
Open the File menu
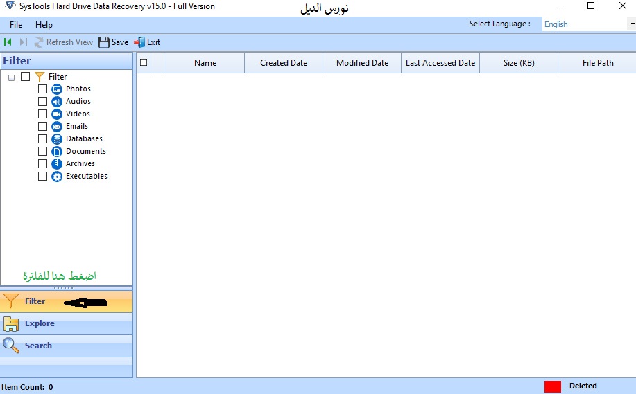(x=16, y=25)
